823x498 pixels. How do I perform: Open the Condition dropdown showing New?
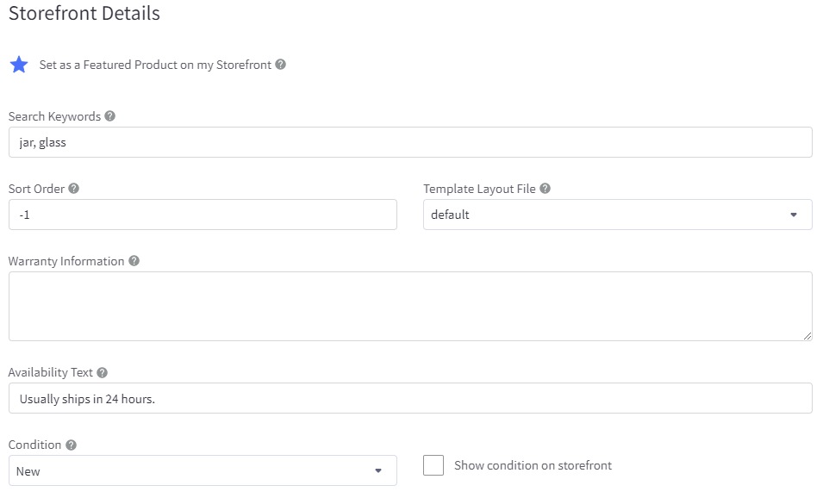tap(203, 470)
